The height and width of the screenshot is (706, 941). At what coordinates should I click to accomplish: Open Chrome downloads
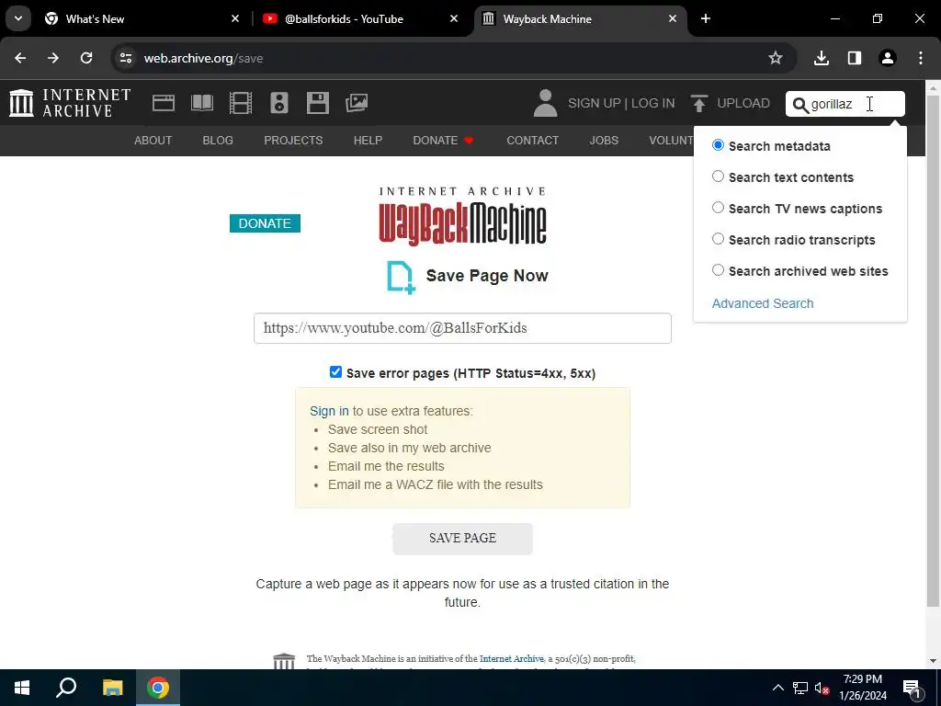tap(822, 58)
